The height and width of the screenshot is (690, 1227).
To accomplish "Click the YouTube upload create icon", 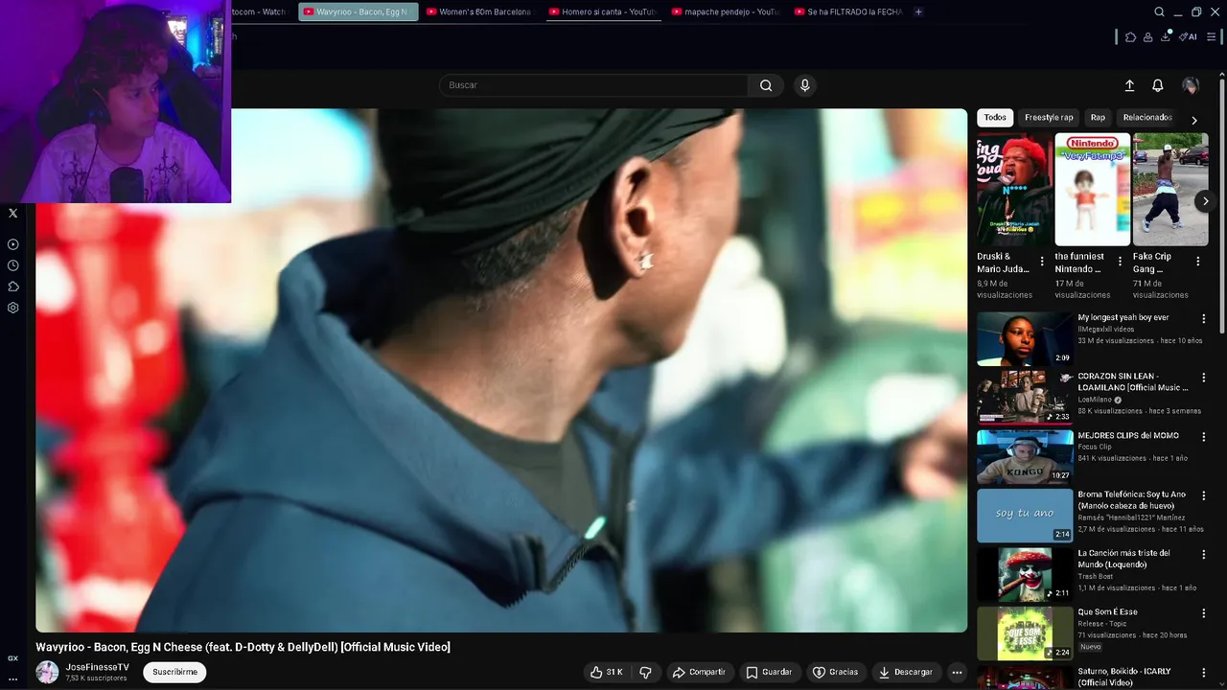I will click(1129, 85).
